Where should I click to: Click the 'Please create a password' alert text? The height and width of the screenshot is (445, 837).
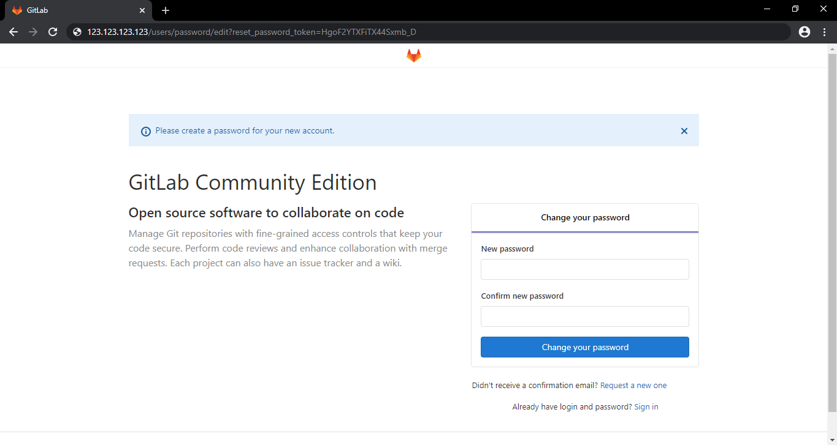(x=245, y=131)
